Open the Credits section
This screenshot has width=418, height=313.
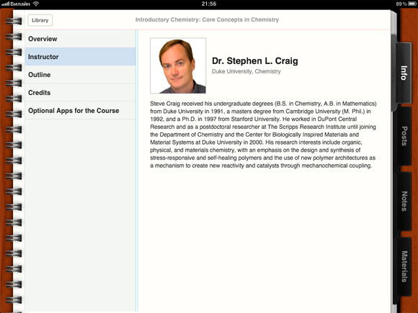(x=80, y=93)
